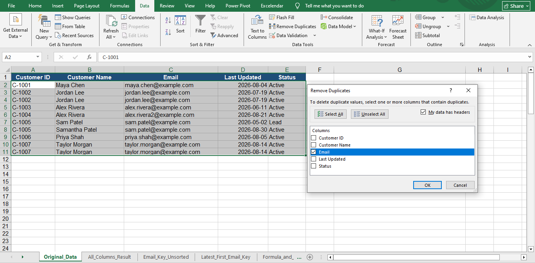Open Ungroup dropdown arrow

point(448,27)
